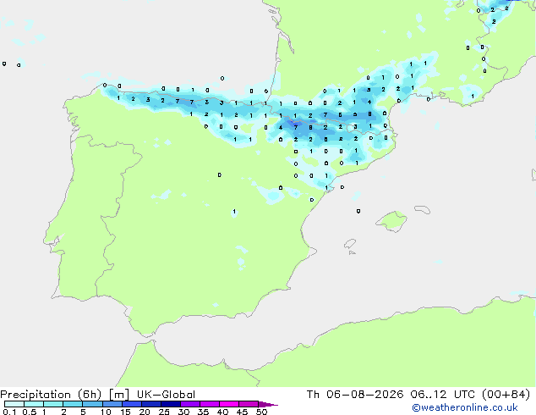Click the '06..12 UTC' time range text
The width and height of the screenshot is (536, 415).
click(443, 395)
